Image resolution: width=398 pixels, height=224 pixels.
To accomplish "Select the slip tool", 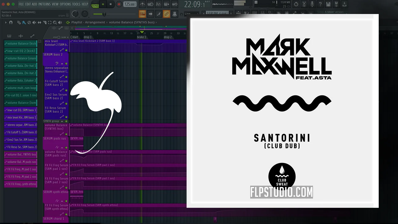I will 39,22.
